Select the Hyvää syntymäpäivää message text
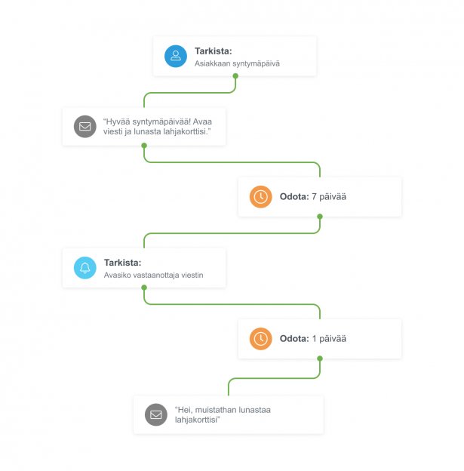464x471 pixels. [158, 127]
